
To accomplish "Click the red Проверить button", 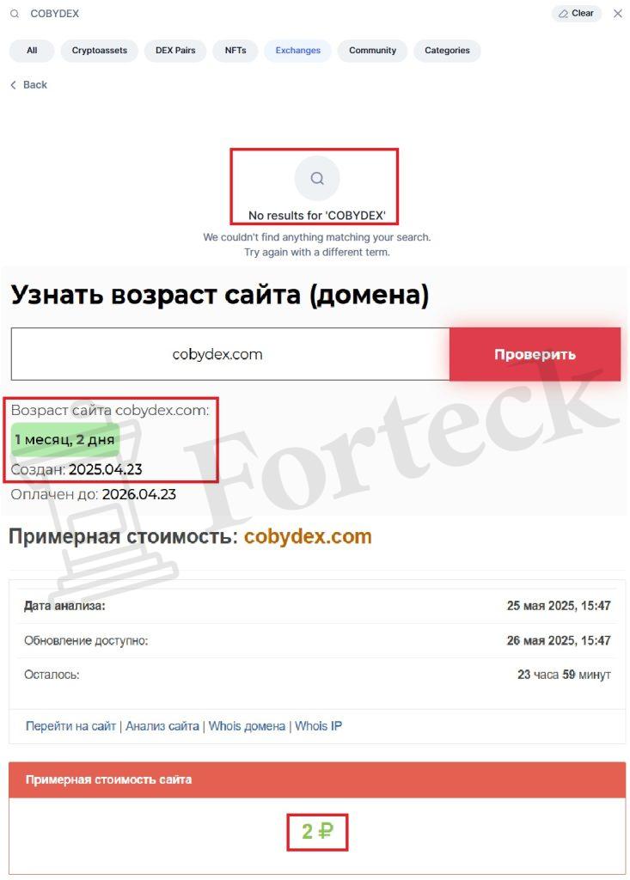I will tap(535, 354).
